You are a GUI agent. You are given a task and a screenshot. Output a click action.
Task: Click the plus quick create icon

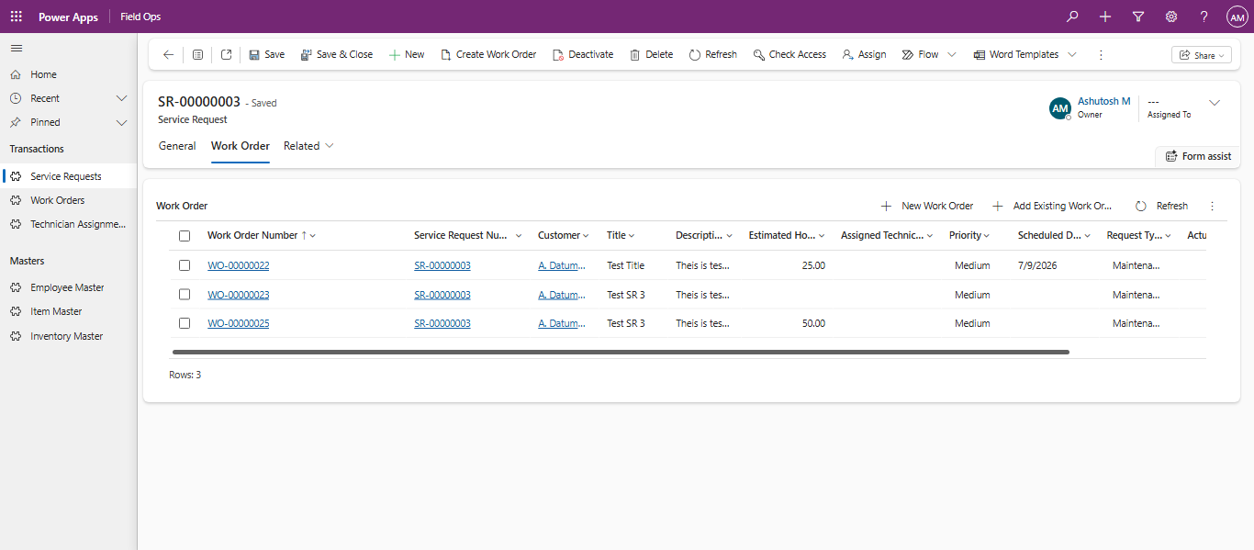pyautogui.click(x=1105, y=17)
